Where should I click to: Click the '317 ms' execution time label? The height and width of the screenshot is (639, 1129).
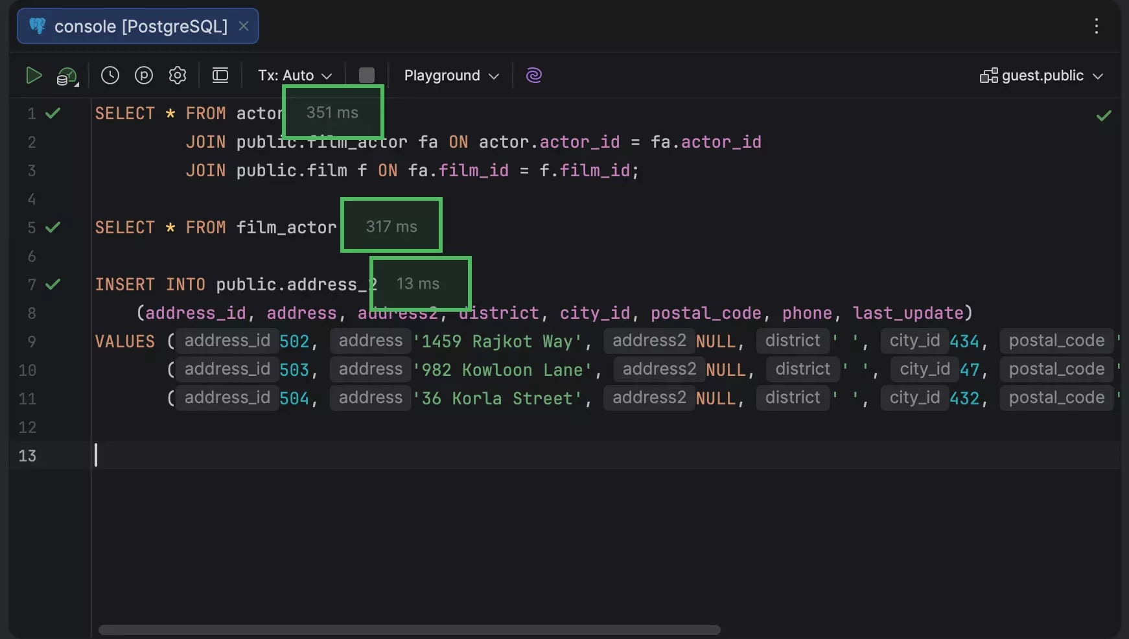point(391,227)
